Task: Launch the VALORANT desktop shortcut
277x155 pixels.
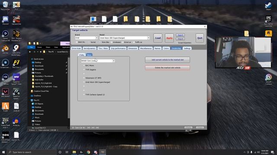Action: 5,93
